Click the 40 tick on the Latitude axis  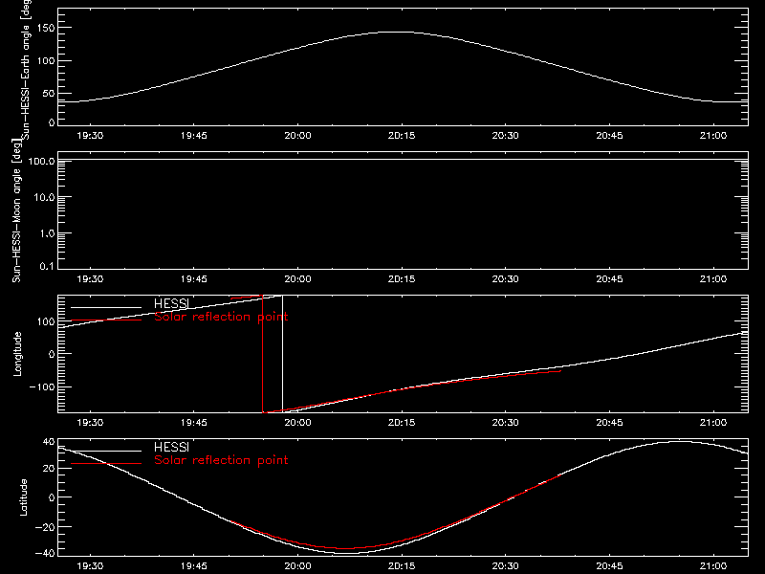pos(49,442)
